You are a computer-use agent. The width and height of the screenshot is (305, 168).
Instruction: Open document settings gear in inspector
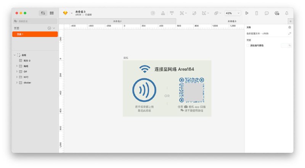pyautogui.click(x=290, y=27)
